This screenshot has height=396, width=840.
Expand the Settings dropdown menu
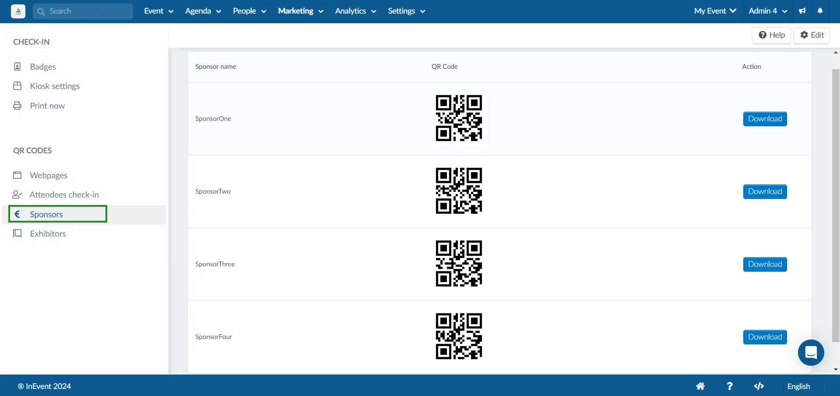coord(407,11)
